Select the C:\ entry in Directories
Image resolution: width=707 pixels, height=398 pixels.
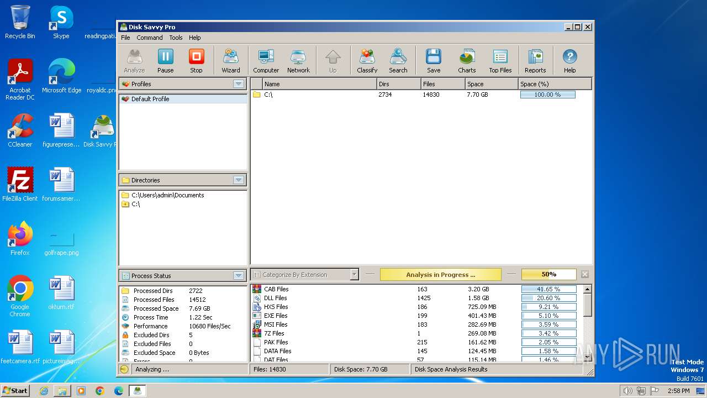pos(183,204)
